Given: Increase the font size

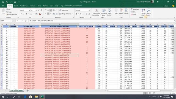Looking at the screenshot, I should click(39, 10).
